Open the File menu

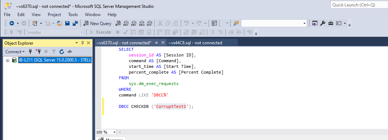(x=7, y=15)
